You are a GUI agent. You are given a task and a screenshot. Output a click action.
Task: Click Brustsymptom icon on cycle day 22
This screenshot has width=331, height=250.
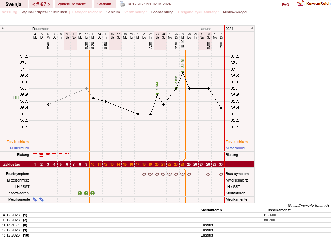click(x=169, y=174)
